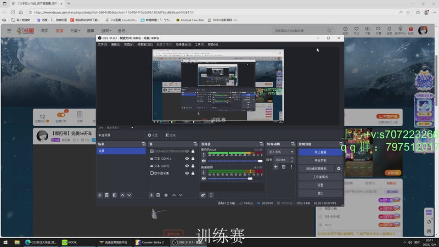Open OBS settings from the controls panel
The height and width of the screenshot is (247, 439).
320,185
